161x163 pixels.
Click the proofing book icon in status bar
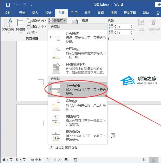point(48,160)
